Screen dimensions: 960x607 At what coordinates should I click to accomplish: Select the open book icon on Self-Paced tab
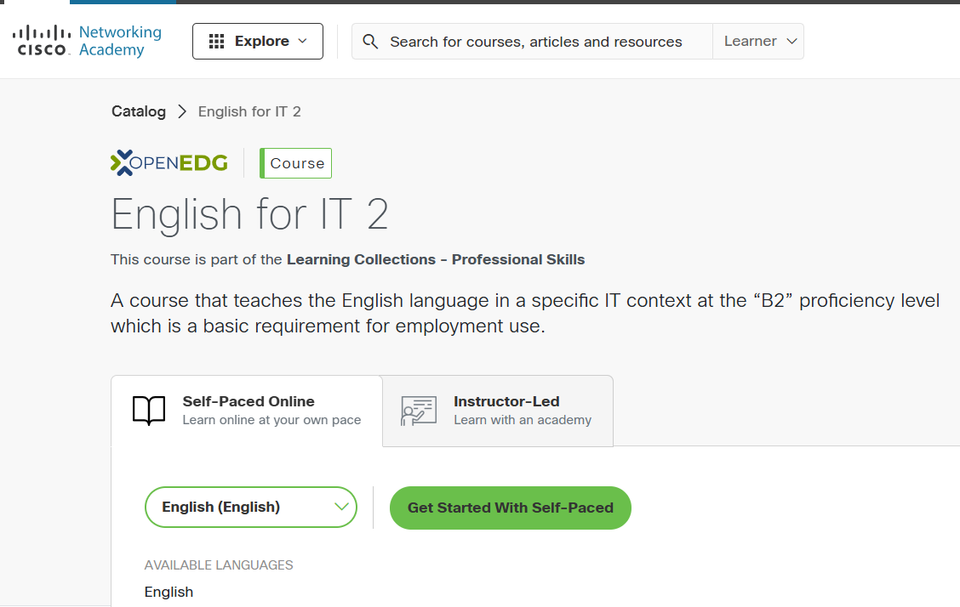point(149,410)
